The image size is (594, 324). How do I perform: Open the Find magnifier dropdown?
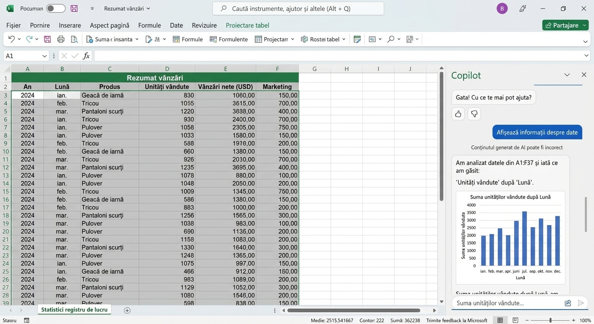[399, 39]
